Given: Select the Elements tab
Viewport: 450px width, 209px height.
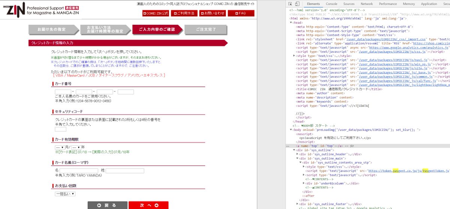Looking at the screenshot, I should pyautogui.click(x=313, y=4).
